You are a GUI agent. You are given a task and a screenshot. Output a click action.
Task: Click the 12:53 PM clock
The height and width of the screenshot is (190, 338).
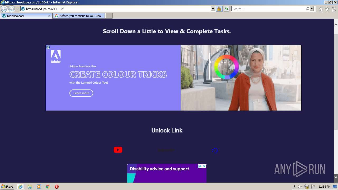tap(325, 187)
